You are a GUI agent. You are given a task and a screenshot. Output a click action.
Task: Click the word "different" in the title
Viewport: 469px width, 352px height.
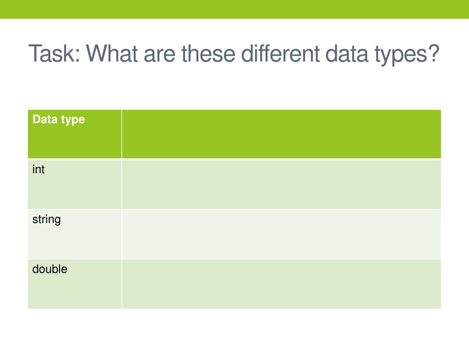(x=280, y=53)
